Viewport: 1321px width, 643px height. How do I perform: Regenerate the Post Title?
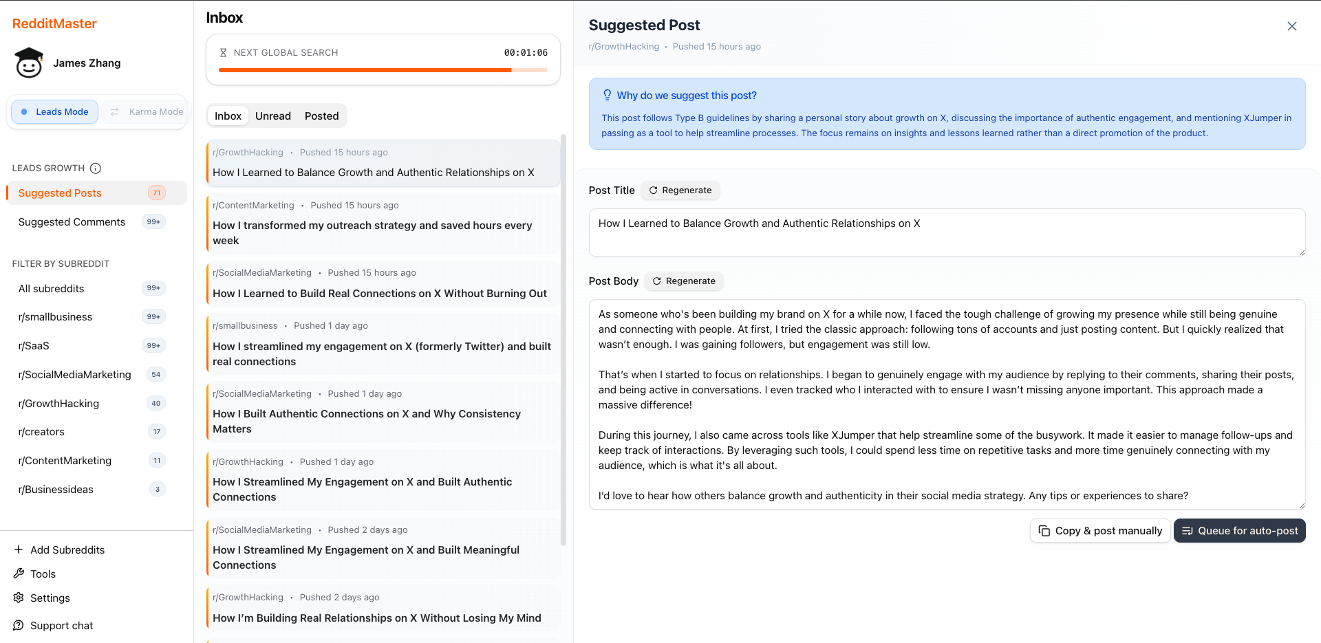click(680, 190)
